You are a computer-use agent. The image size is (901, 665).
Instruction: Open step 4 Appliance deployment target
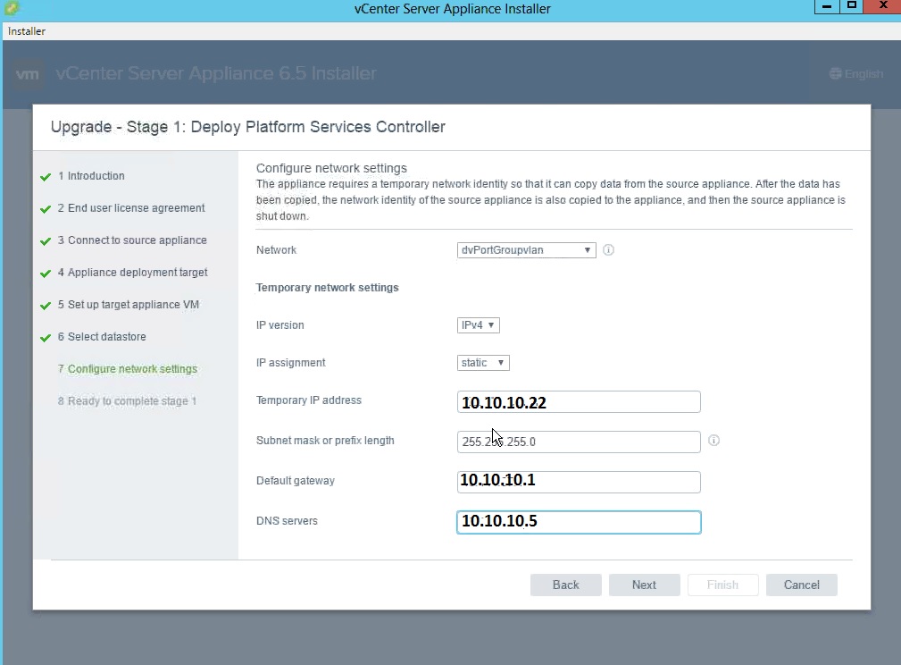tap(138, 273)
